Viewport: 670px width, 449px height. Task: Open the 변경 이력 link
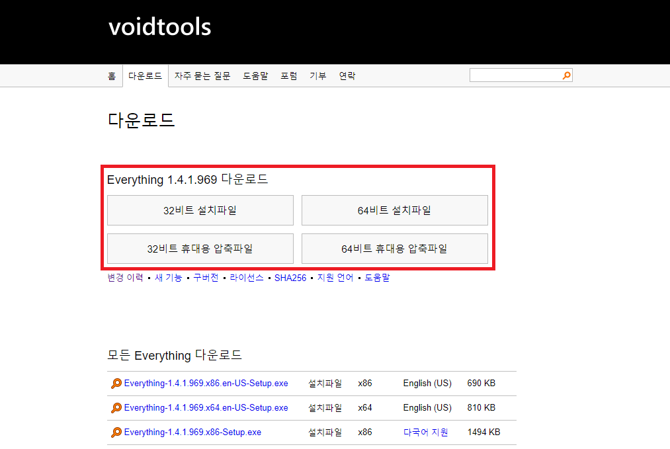point(125,278)
